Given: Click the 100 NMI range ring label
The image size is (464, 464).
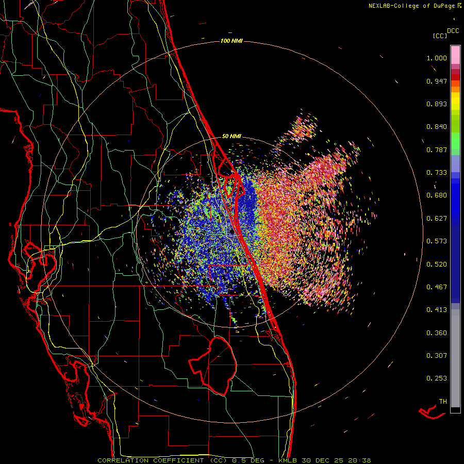Looking at the screenshot, I should (231, 41).
